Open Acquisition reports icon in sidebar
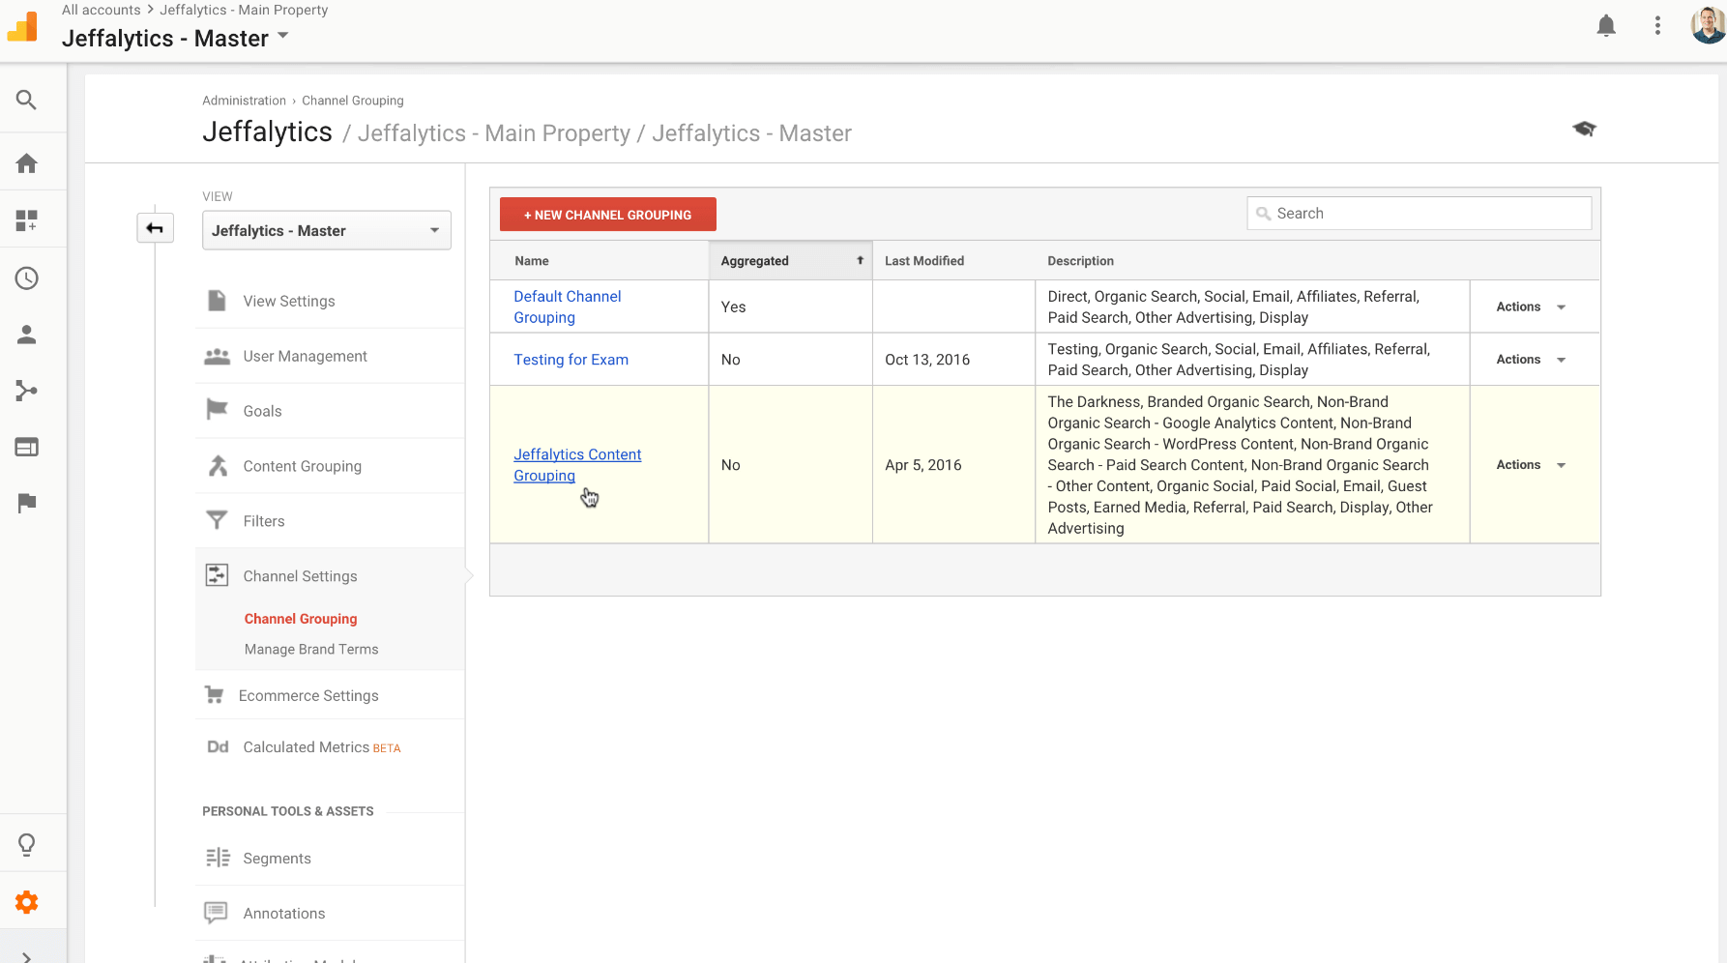The height and width of the screenshot is (963, 1727). click(x=27, y=391)
